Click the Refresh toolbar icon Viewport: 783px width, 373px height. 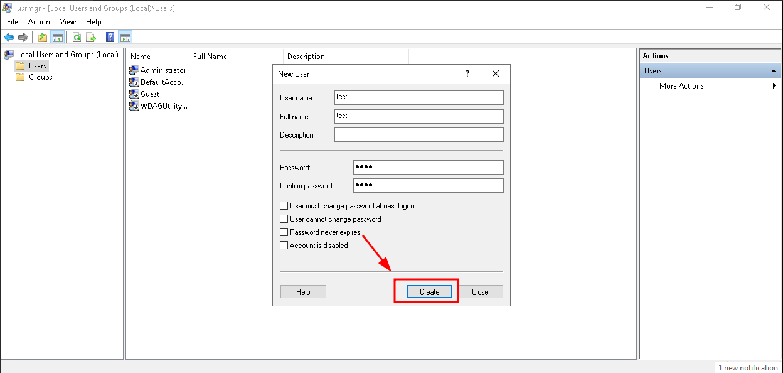tap(77, 38)
